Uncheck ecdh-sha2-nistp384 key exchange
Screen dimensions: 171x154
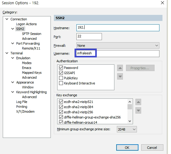click(61, 107)
